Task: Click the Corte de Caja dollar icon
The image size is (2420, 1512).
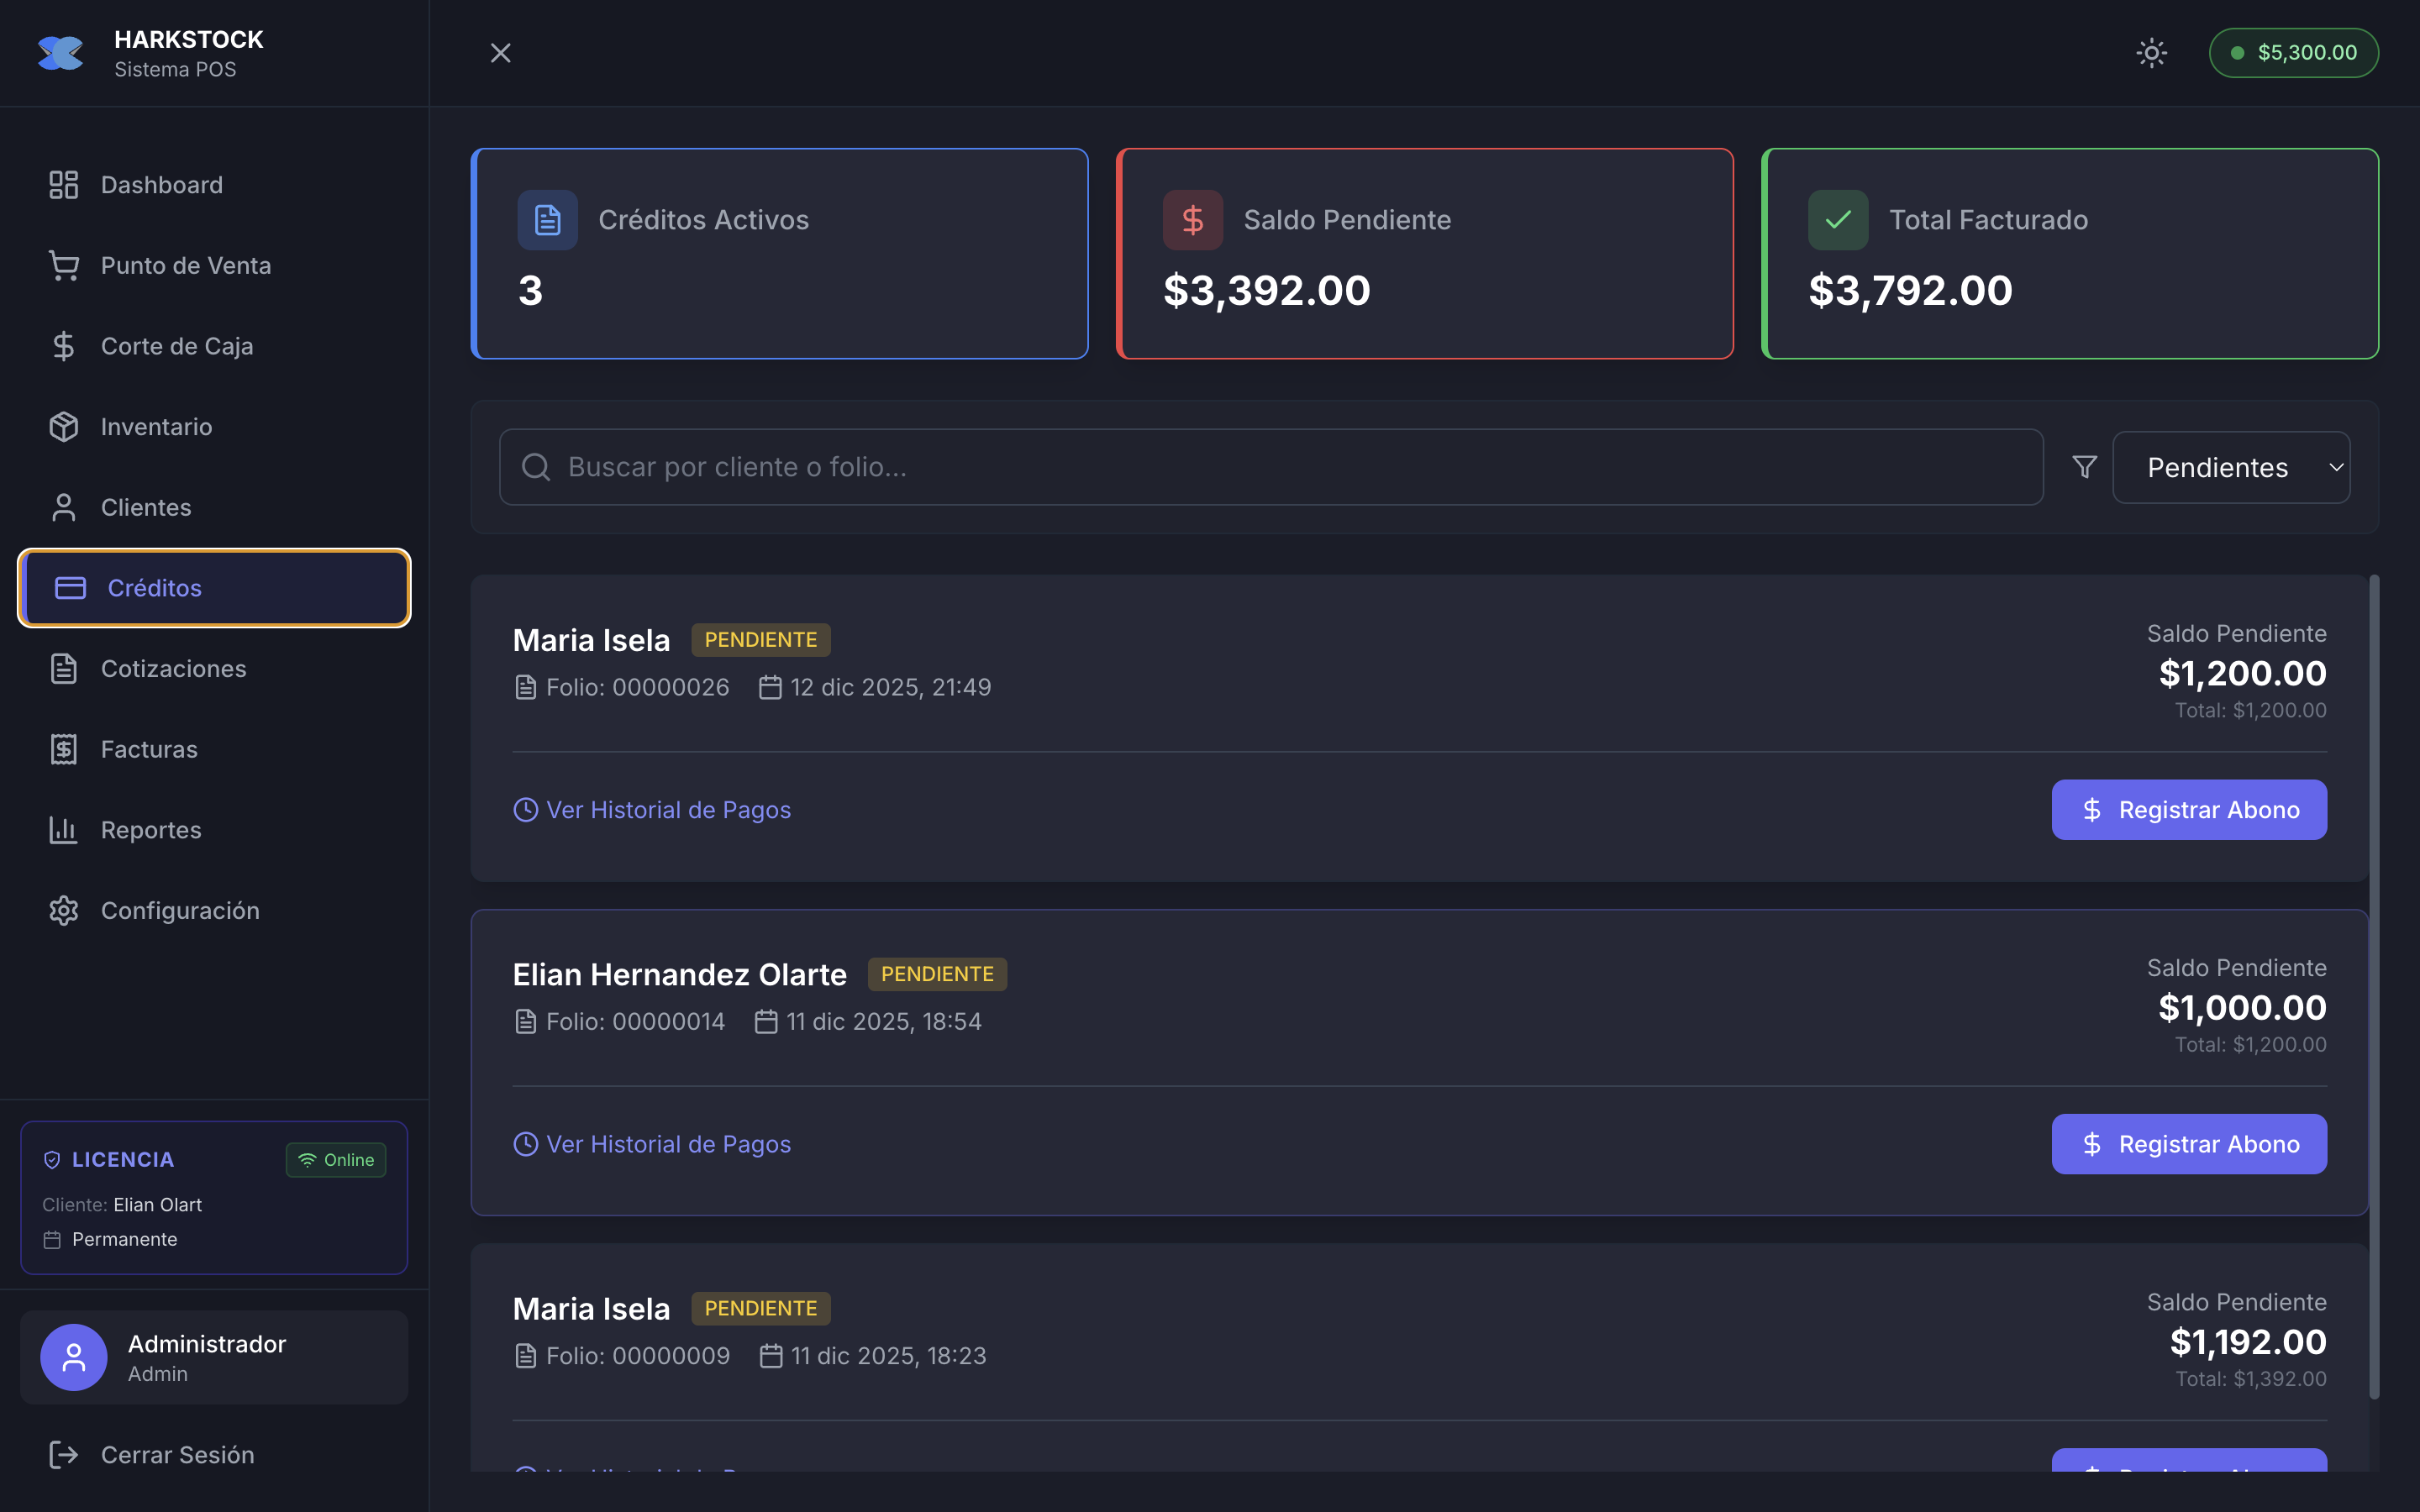Action: [x=64, y=346]
